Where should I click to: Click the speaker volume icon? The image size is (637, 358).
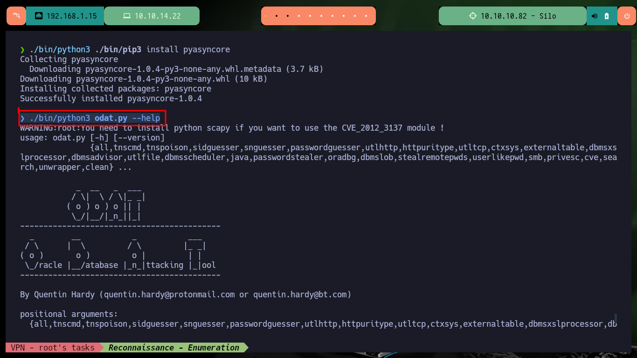click(595, 16)
